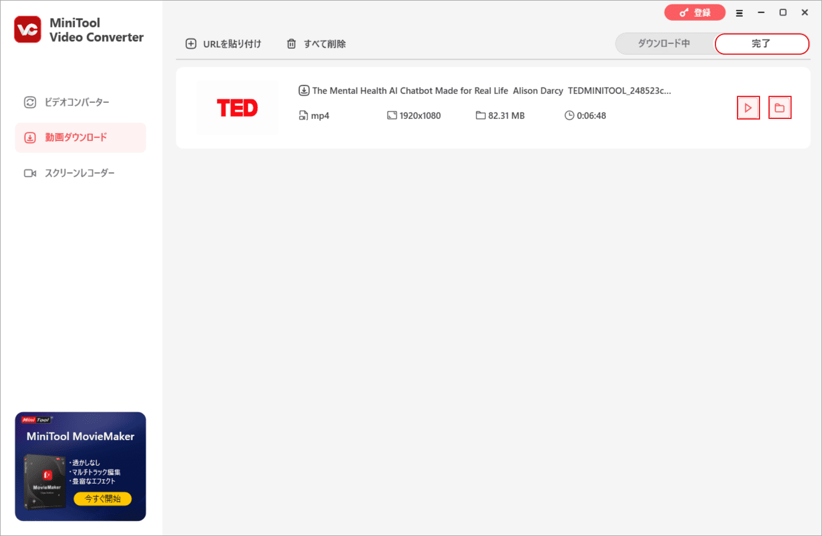Click the MiniTool Video Converter logo icon
Screen dimensions: 822x536
pos(28,30)
